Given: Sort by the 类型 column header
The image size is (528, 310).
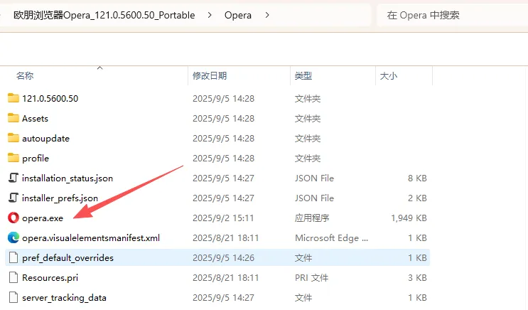Looking at the screenshot, I should pos(303,76).
